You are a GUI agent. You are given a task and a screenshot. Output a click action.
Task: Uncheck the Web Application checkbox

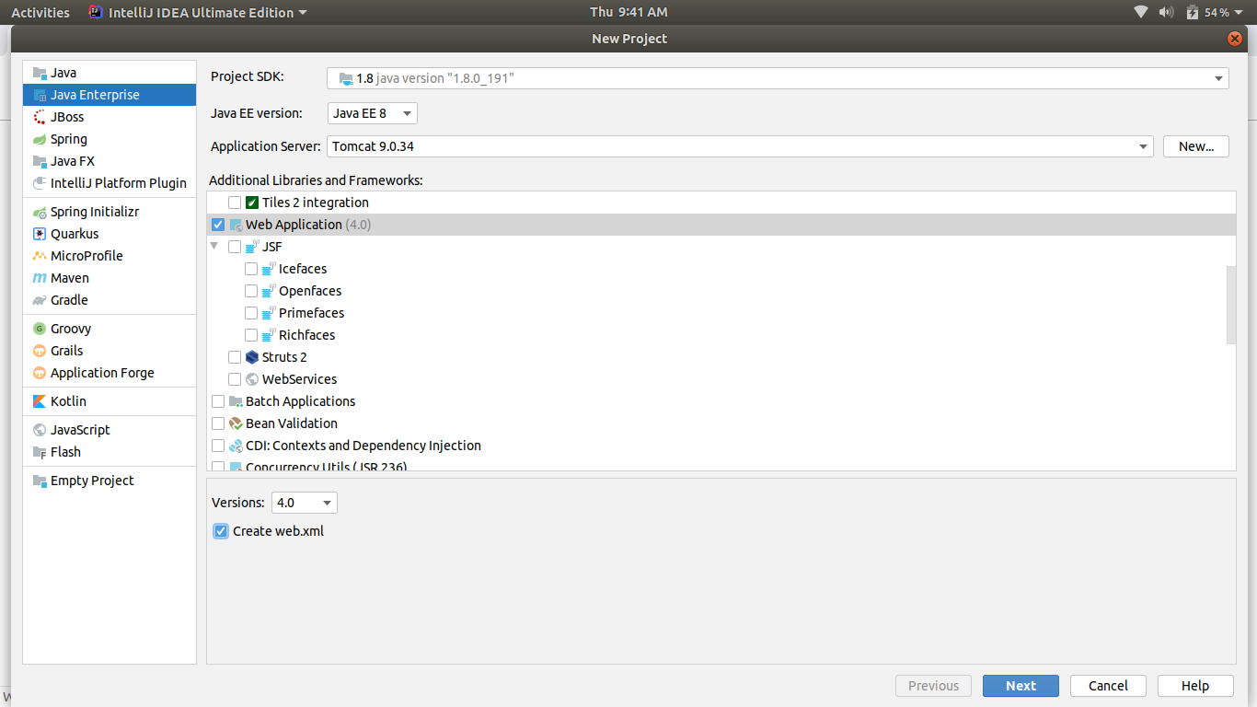coord(218,225)
